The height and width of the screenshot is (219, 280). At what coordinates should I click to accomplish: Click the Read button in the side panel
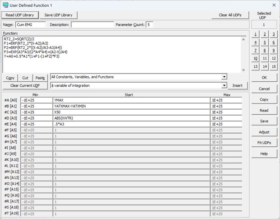click(264, 111)
